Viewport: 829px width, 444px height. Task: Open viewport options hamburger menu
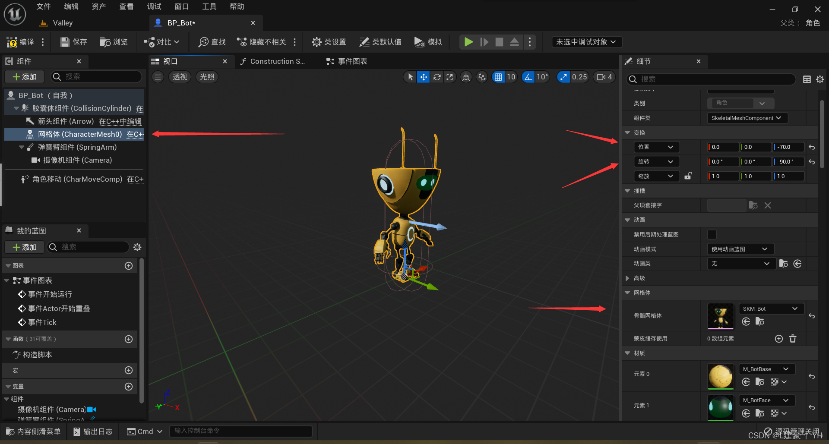pos(158,77)
